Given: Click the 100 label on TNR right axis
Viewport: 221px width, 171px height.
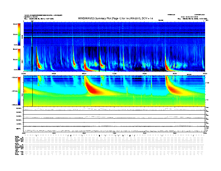Looking at the screenshot, I should (208, 83).
